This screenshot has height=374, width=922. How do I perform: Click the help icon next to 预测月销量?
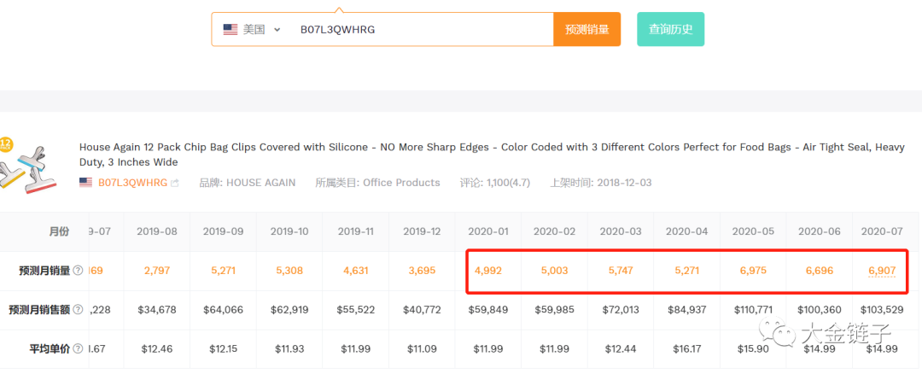tap(78, 271)
